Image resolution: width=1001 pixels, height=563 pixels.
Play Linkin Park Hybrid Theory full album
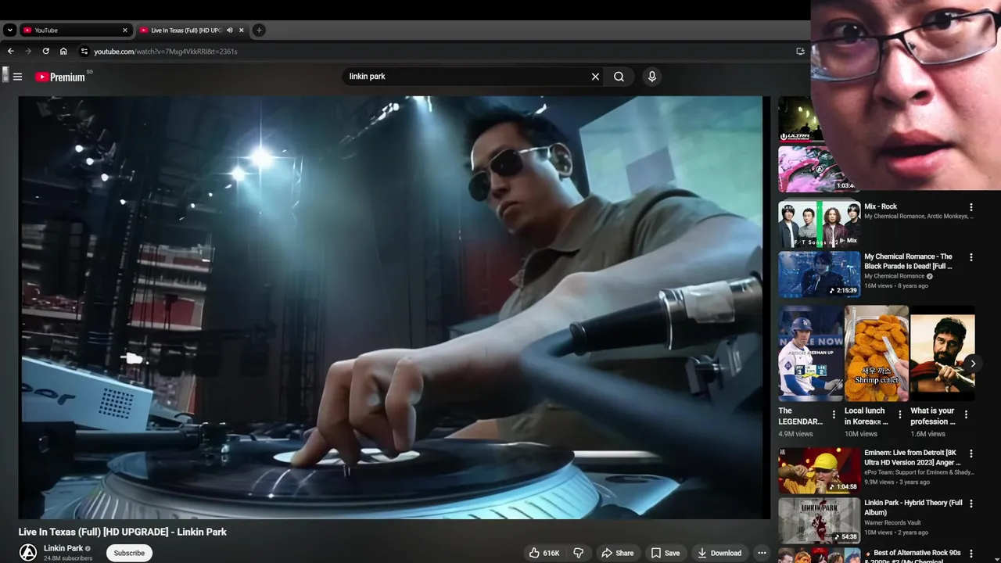(819, 521)
